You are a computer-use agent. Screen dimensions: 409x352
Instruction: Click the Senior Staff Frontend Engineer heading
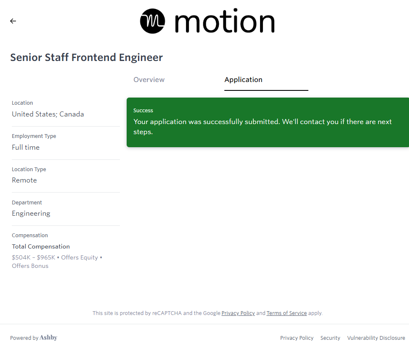(86, 58)
